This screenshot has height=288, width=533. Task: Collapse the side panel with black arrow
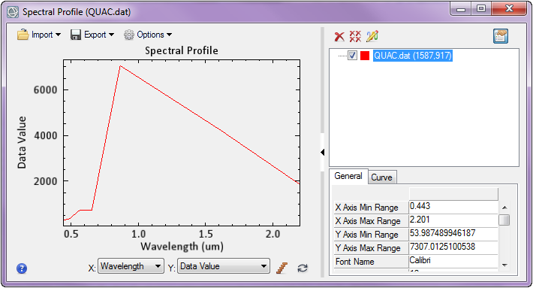pos(323,152)
